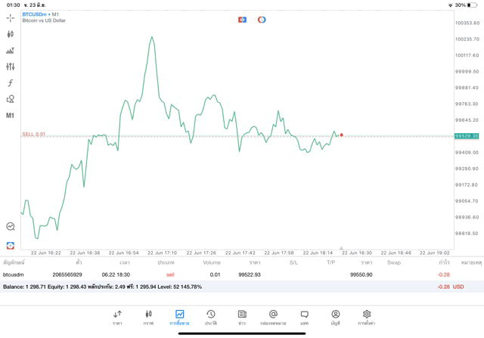This screenshot has width=484, height=338.
Task: Switch to the ประวัติ (History) tab
Action: click(x=210, y=317)
